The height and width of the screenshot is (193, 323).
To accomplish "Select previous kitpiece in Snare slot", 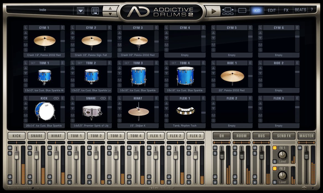I will tap(73, 103).
